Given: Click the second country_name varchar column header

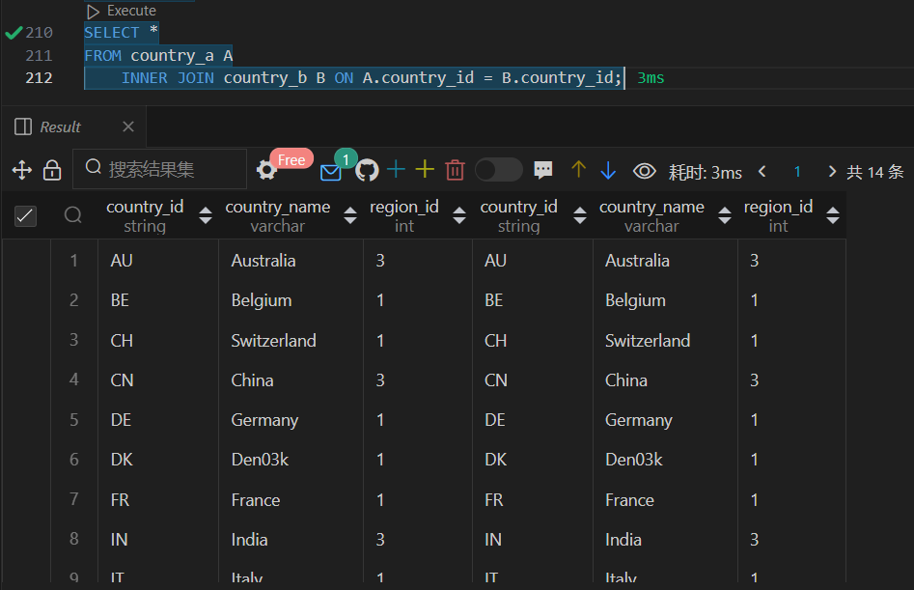Looking at the screenshot, I should click(x=651, y=215).
